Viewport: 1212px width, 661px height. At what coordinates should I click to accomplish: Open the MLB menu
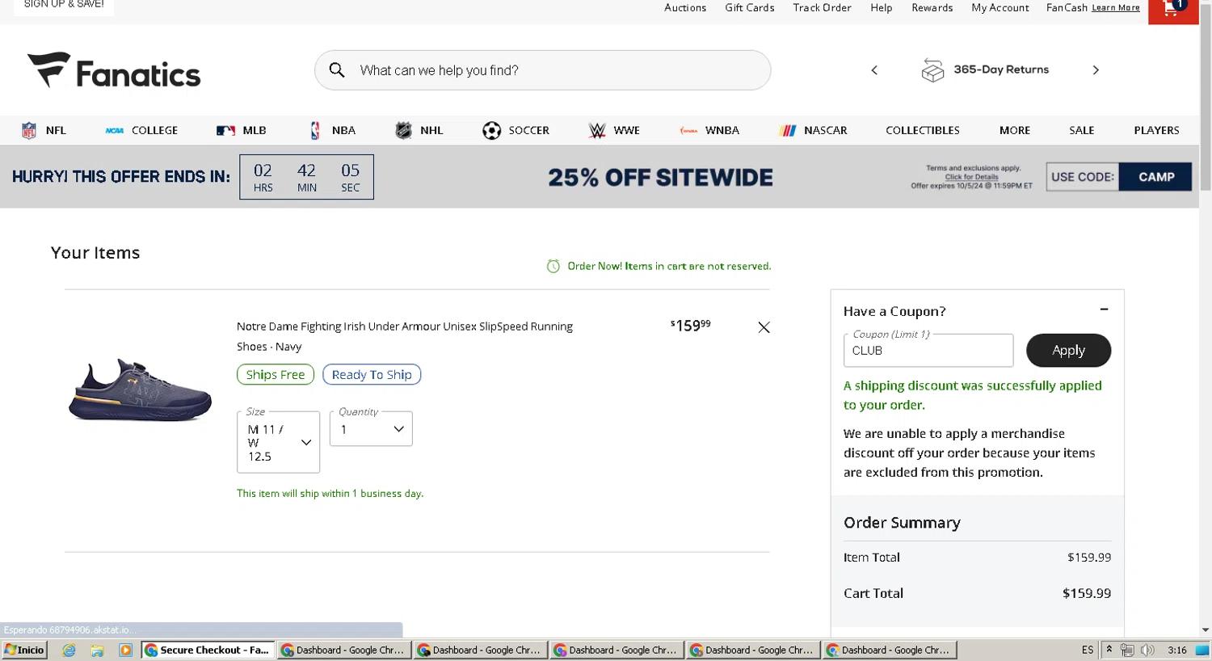point(241,130)
